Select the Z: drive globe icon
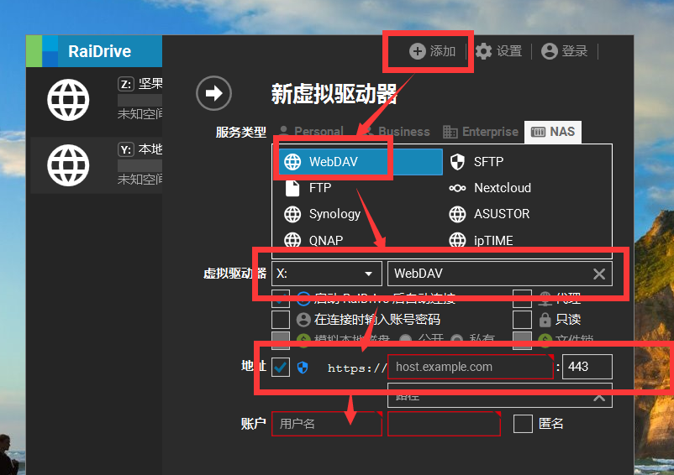The width and height of the screenshot is (674, 475). [x=68, y=100]
